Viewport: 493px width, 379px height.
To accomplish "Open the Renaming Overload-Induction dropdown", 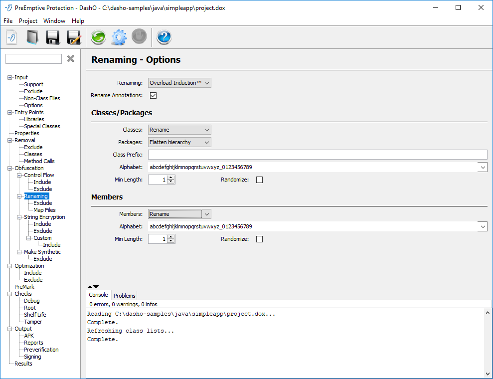I will 179,83.
